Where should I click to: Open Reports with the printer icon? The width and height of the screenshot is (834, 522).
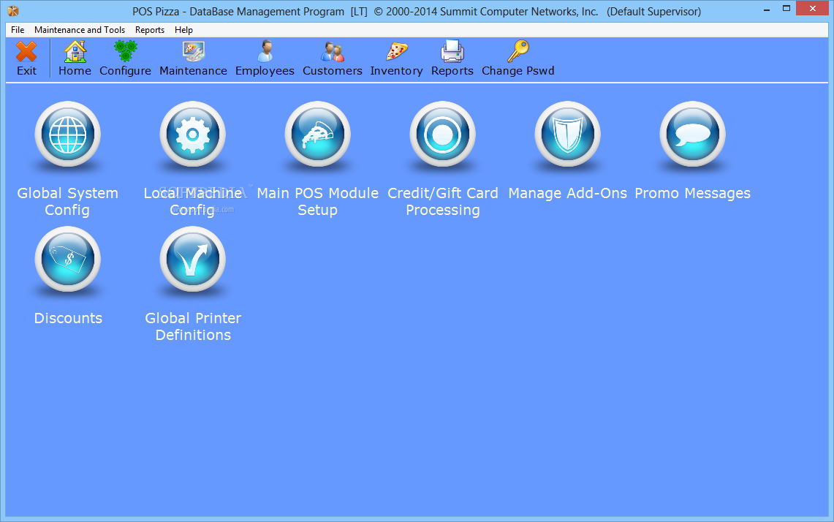coord(452,52)
